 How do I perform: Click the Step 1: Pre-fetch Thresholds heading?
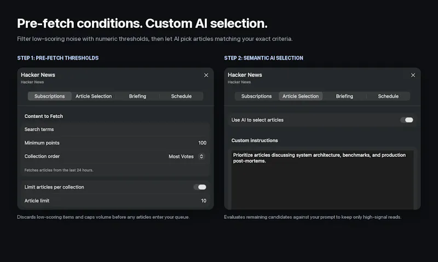[58, 58]
